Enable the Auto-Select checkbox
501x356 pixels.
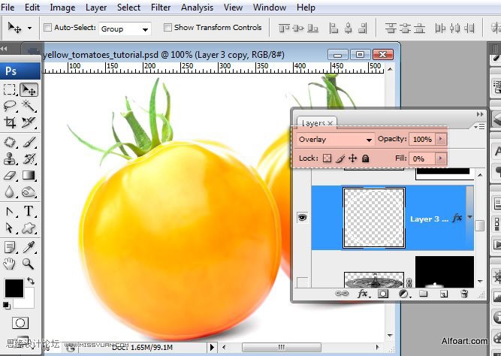pyautogui.click(x=47, y=28)
